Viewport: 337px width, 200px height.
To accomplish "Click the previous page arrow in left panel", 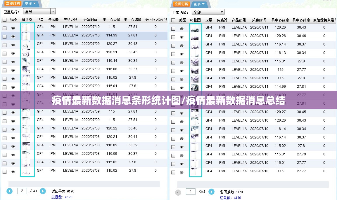I will click(x=10, y=191).
